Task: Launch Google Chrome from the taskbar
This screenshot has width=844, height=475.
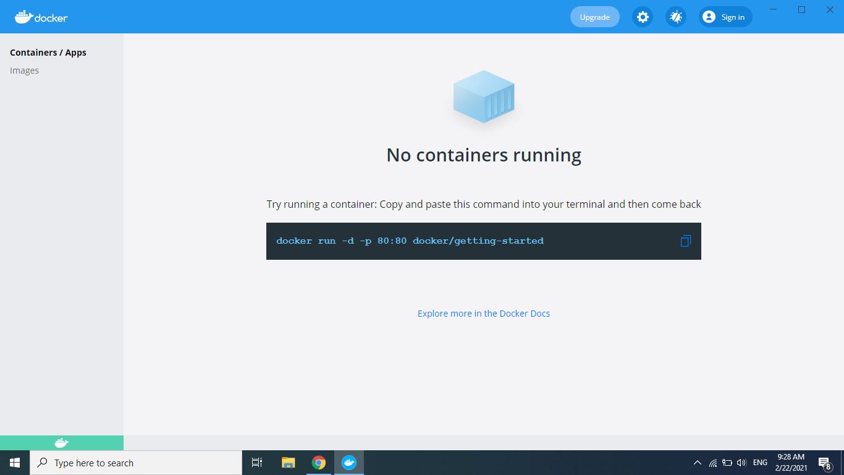Action: tap(319, 463)
